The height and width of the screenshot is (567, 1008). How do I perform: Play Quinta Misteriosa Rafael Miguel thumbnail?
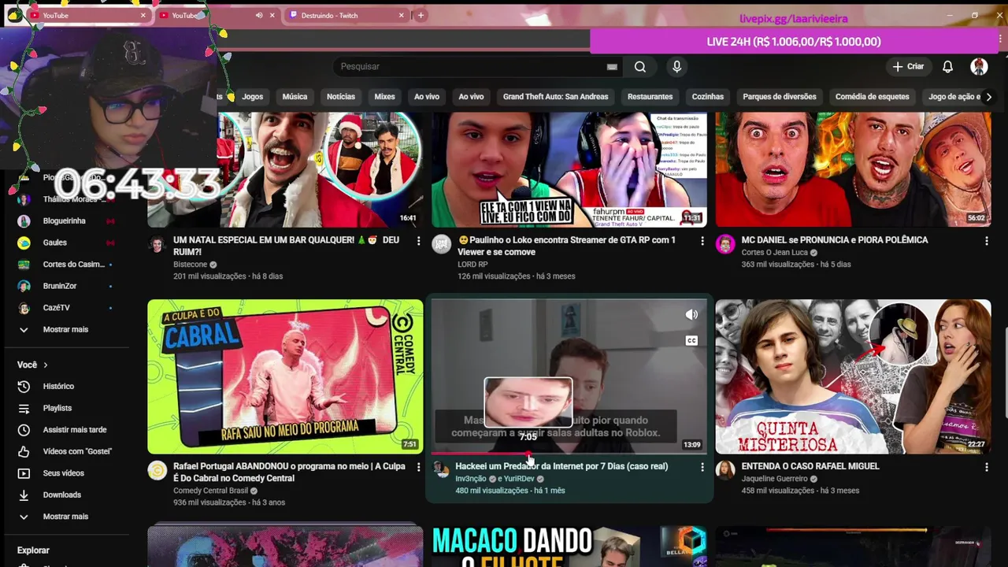tap(853, 376)
